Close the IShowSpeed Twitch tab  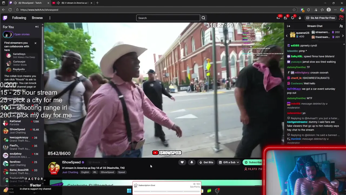click(48, 3)
